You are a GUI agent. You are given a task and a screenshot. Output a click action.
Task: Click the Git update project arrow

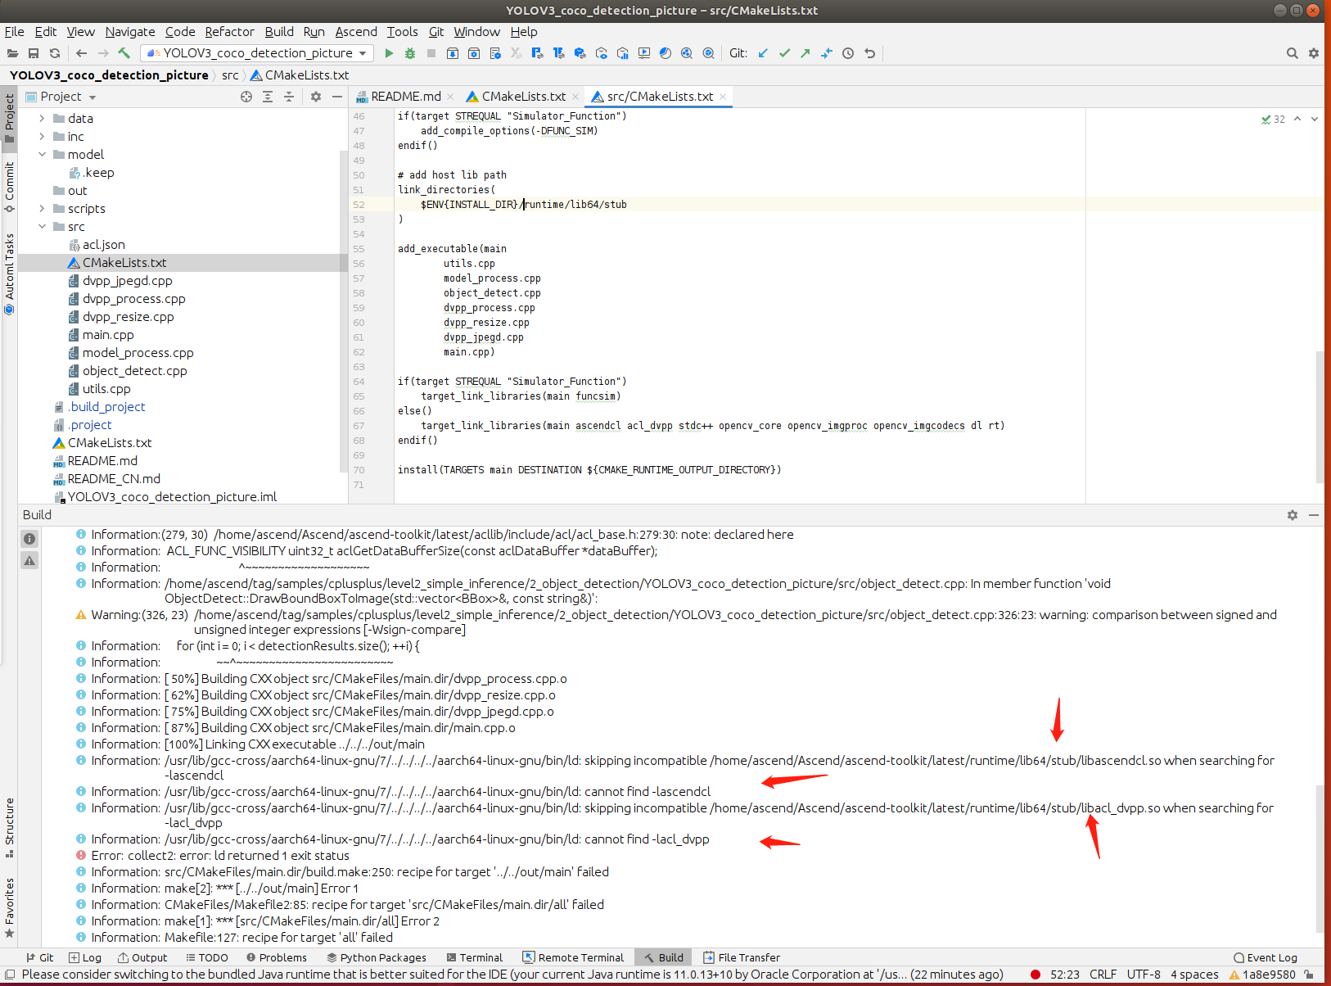(x=763, y=53)
